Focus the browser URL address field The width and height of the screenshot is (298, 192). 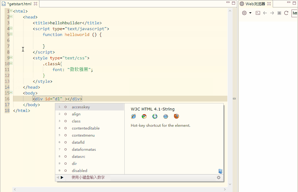pyautogui.click(x=295, y=13)
